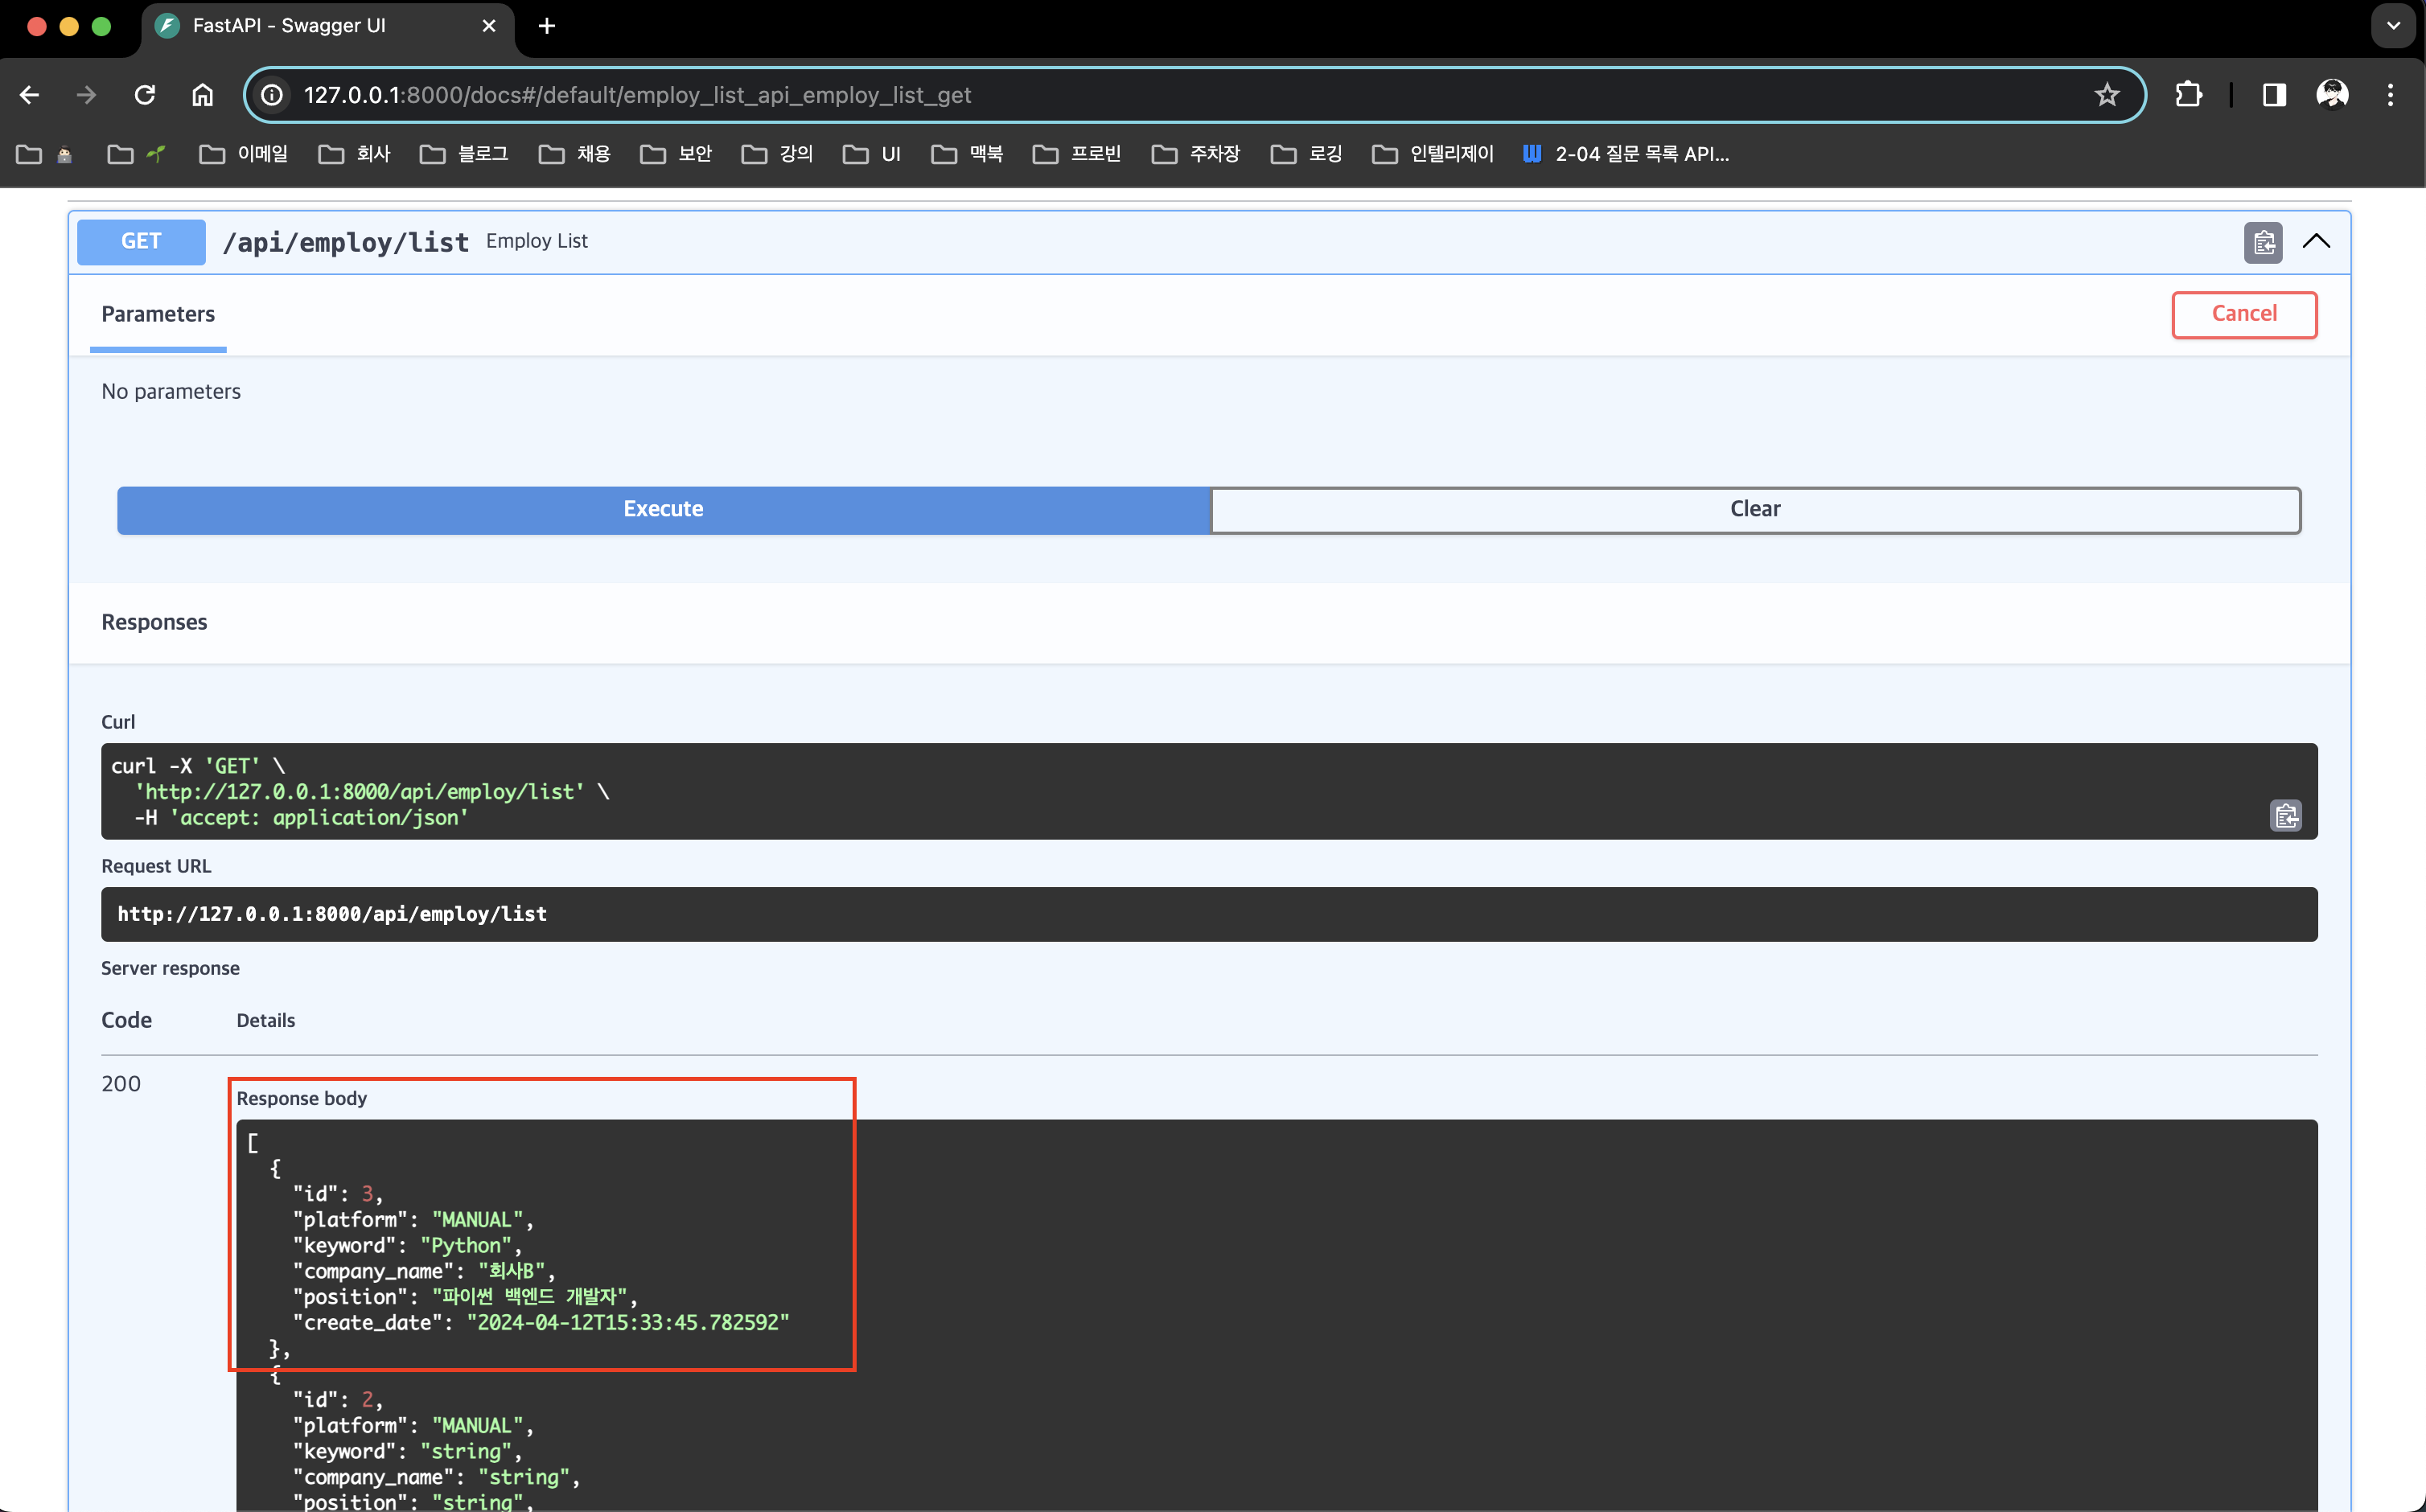The width and height of the screenshot is (2426, 1512).
Task: Open the 채용 bookmark folder
Action: 575,154
